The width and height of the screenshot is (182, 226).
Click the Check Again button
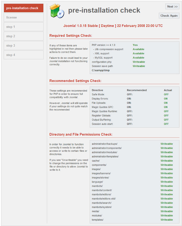(169, 16)
